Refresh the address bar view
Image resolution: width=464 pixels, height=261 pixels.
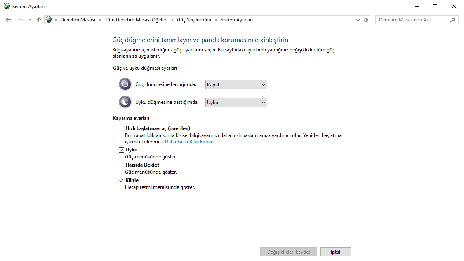pos(366,20)
